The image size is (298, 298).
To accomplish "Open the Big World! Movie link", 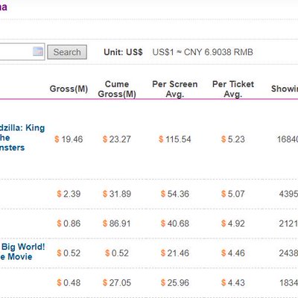I will pyautogui.click(x=22, y=252).
